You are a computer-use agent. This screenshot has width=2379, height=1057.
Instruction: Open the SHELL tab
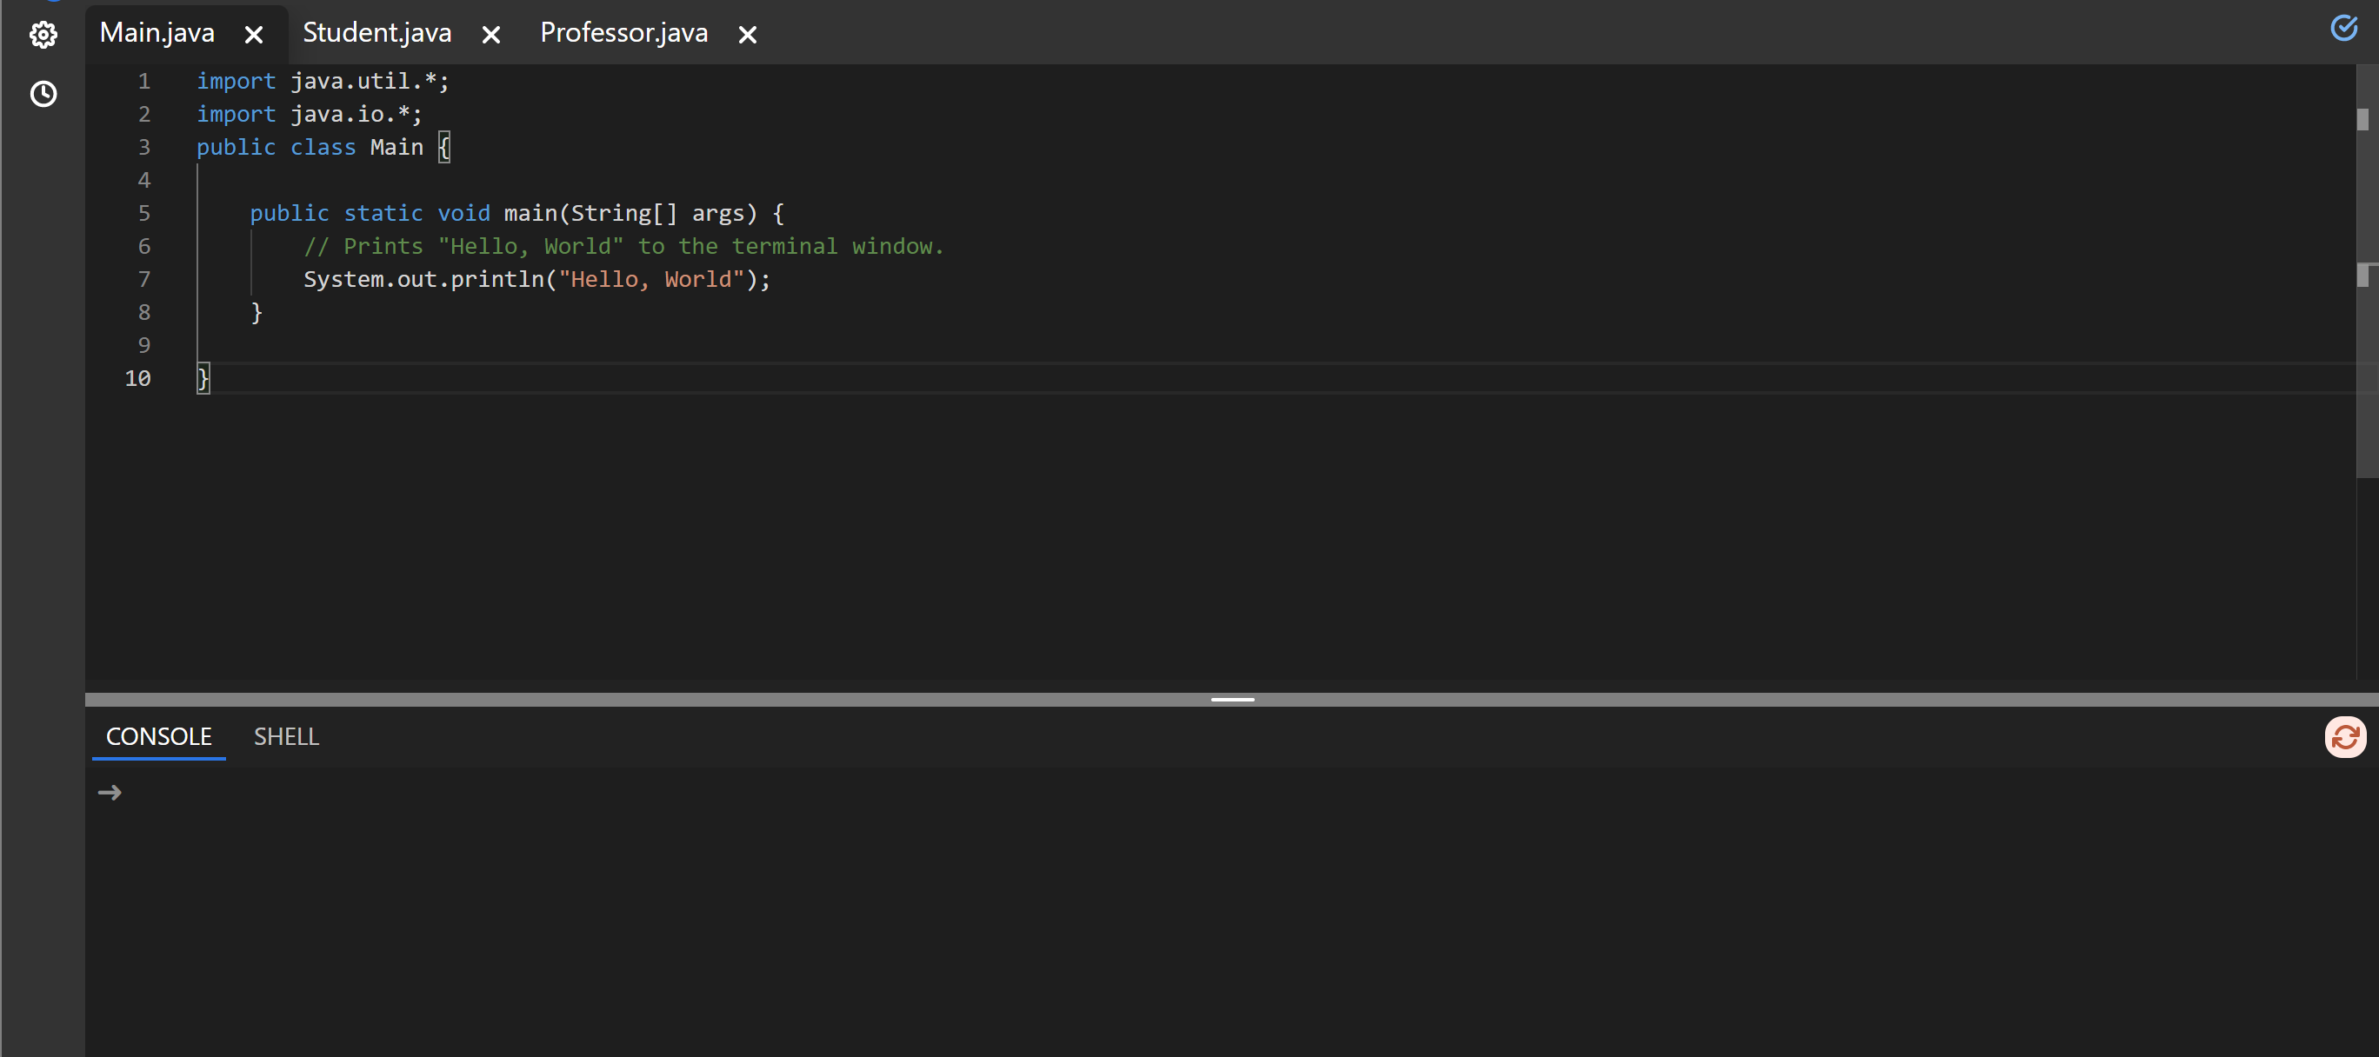(x=286, y=736)
